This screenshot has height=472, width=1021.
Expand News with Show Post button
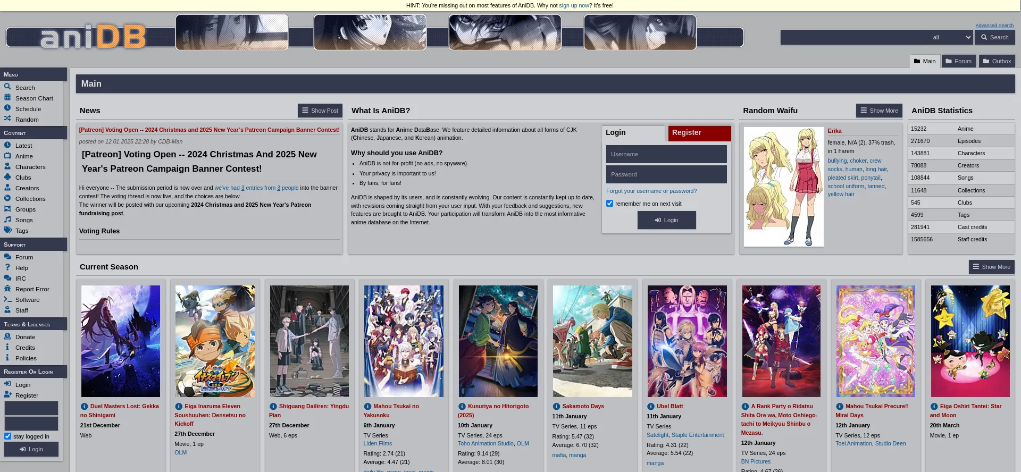(320, 111)
